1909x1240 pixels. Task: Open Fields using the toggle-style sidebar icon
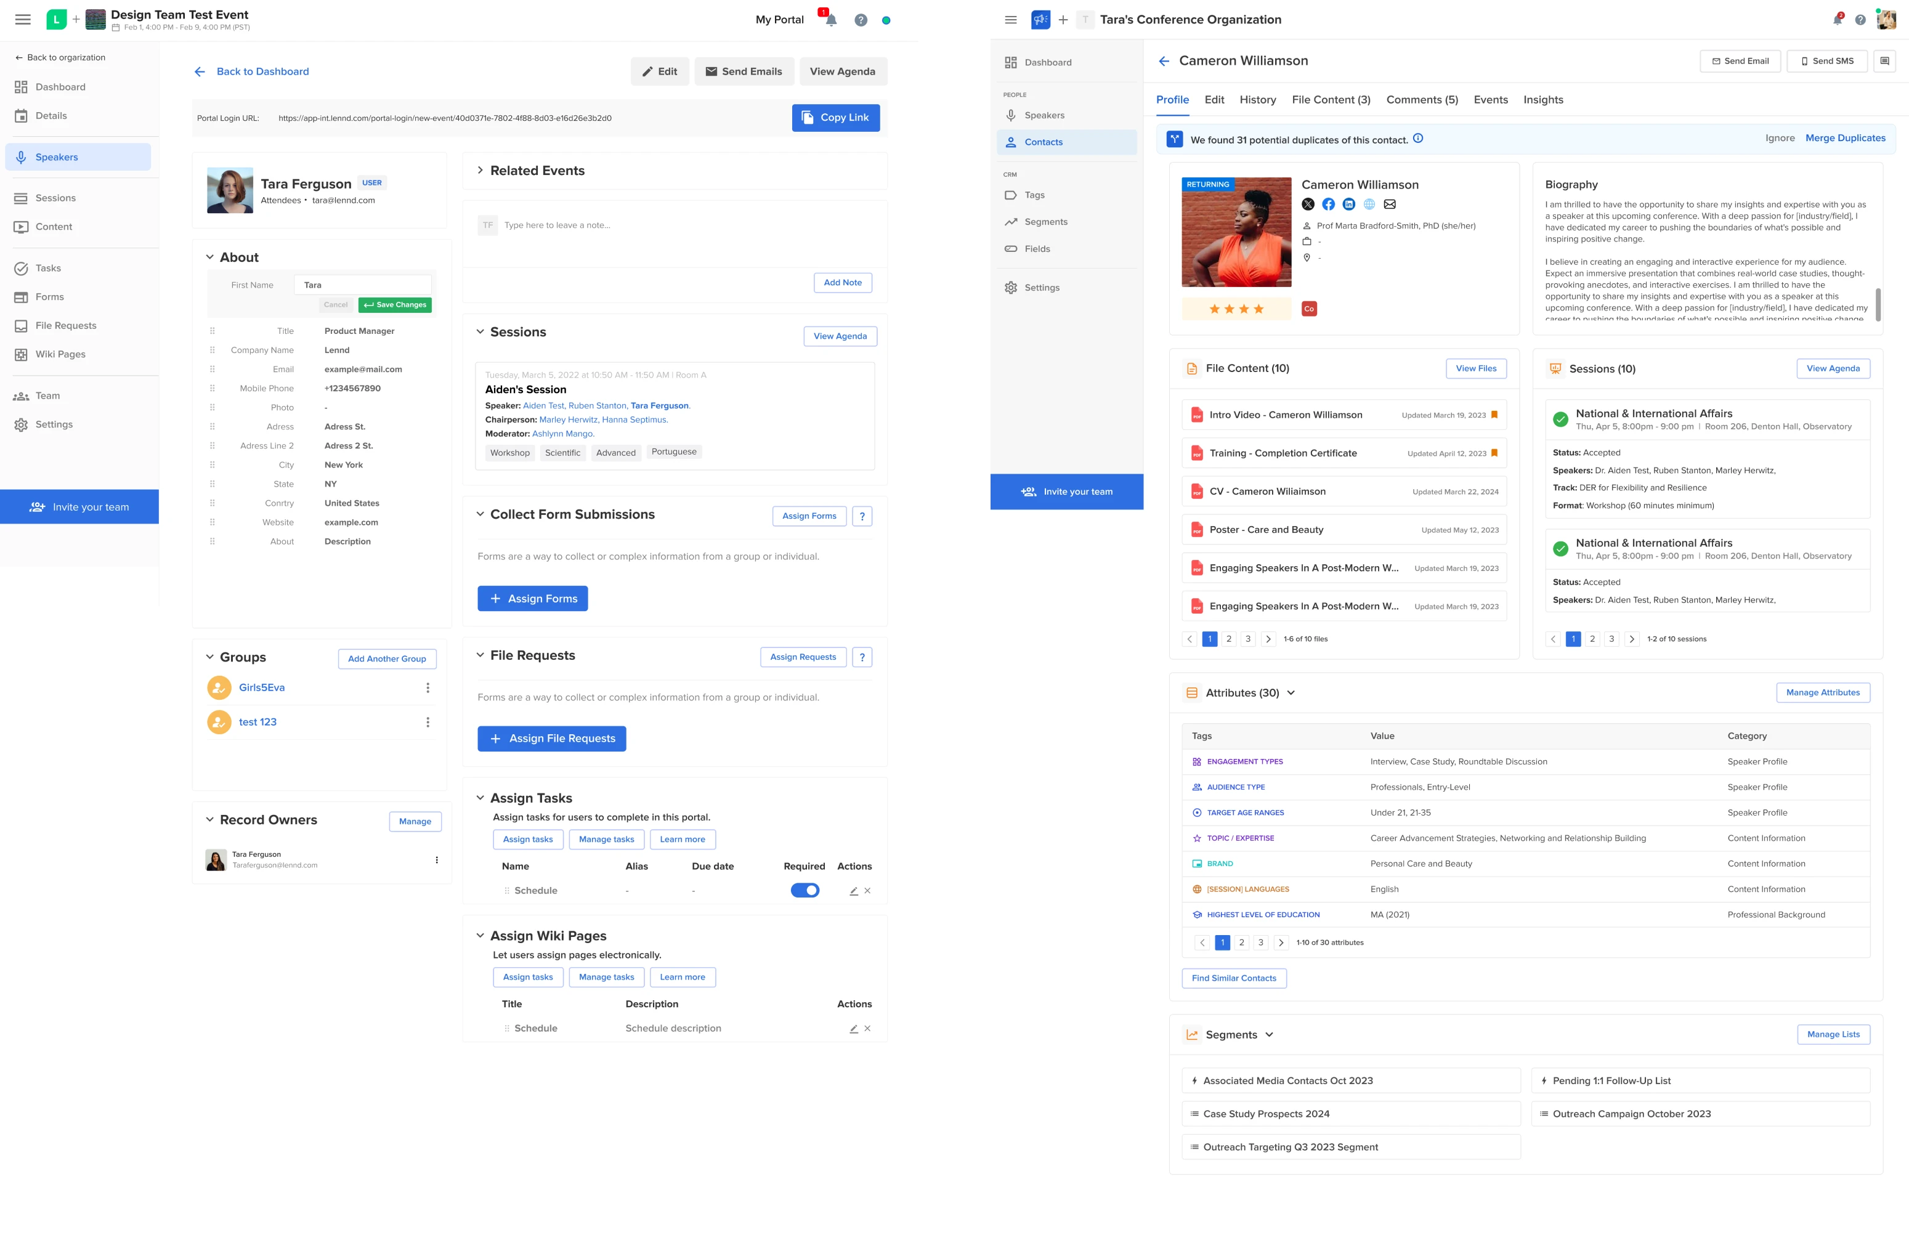click(x=1011, y=249)
